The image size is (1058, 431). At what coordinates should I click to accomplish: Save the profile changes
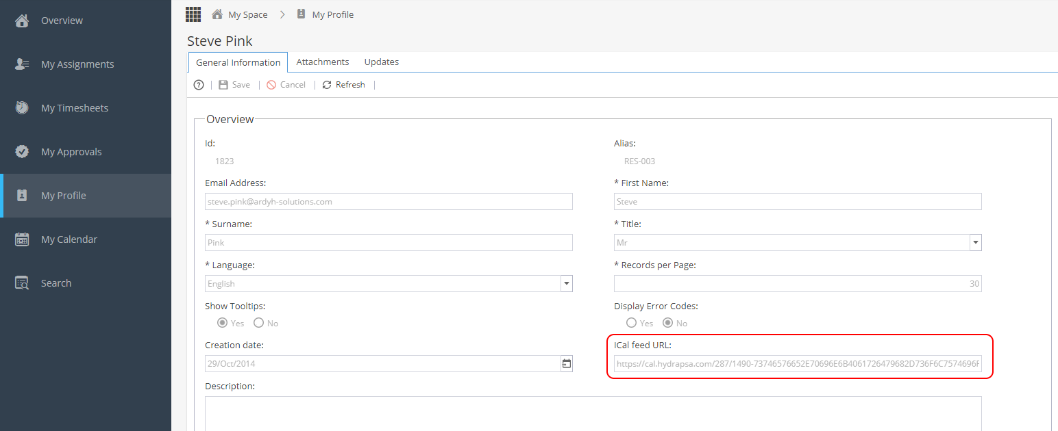coord(234,84)
